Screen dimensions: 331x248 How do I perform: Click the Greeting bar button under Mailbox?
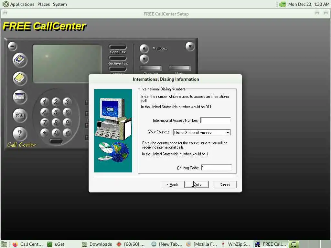(151, 68)
